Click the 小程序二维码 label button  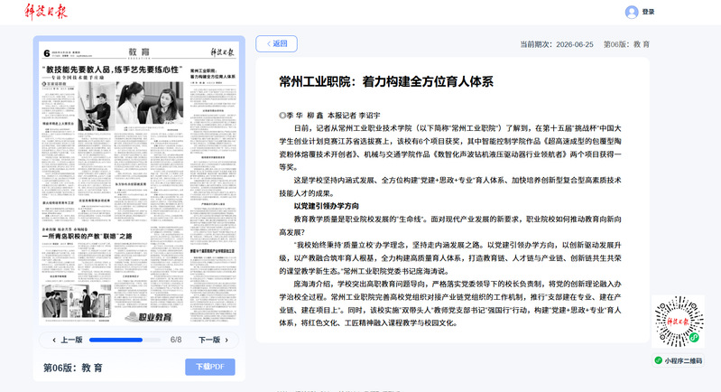[679, 360]
